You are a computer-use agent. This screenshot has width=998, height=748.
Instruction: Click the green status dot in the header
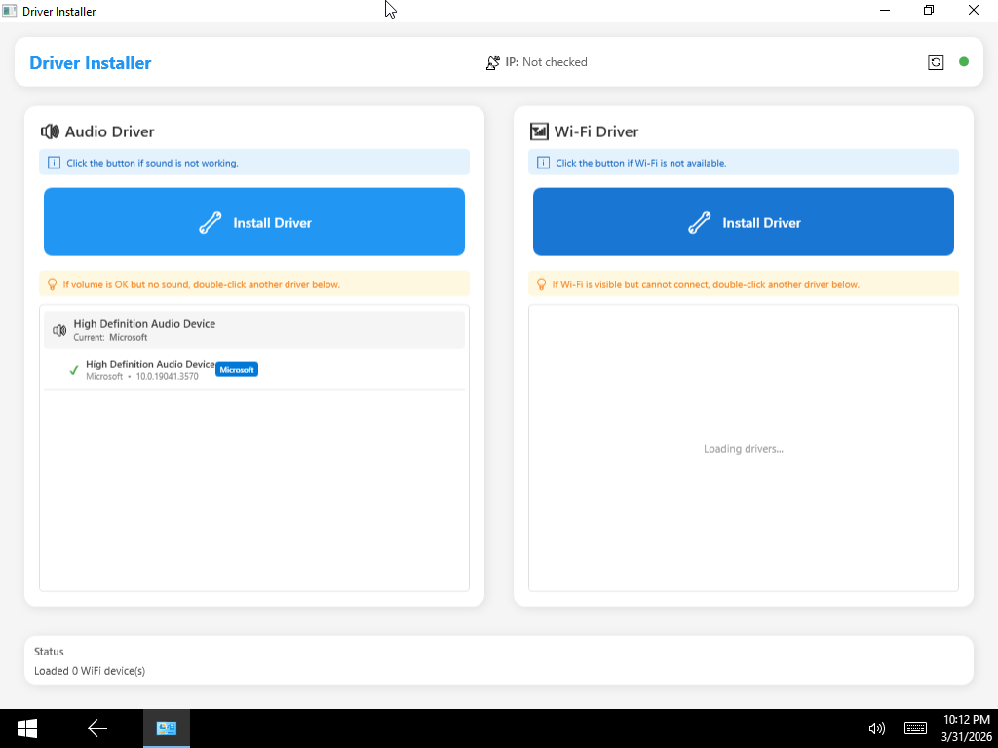coord(964,60)
